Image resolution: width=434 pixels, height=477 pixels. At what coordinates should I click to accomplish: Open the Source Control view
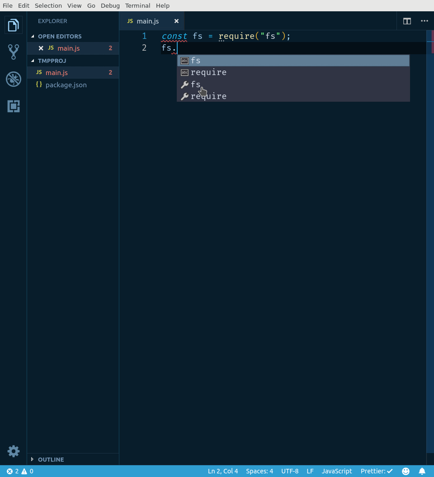coord(13,52)
